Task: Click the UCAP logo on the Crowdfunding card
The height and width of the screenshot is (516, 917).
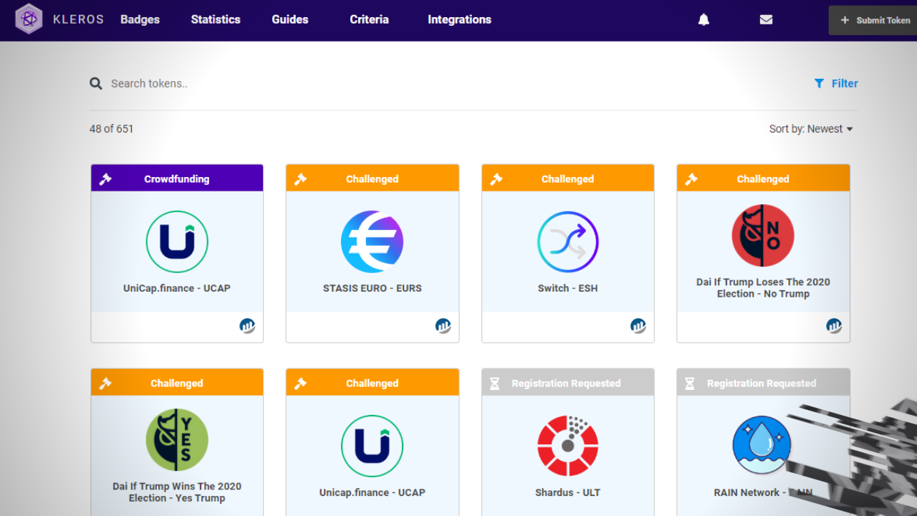Action: tap(177, 242)
